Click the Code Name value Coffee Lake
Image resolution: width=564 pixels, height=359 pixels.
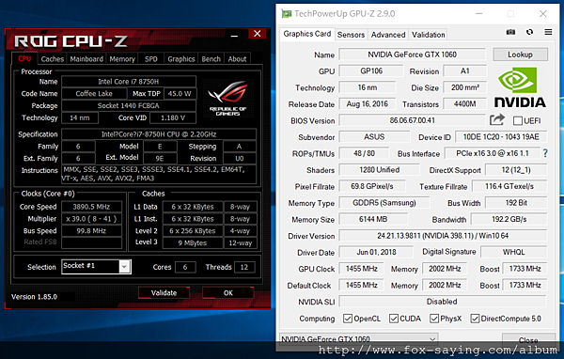click(x=94, y=94)
